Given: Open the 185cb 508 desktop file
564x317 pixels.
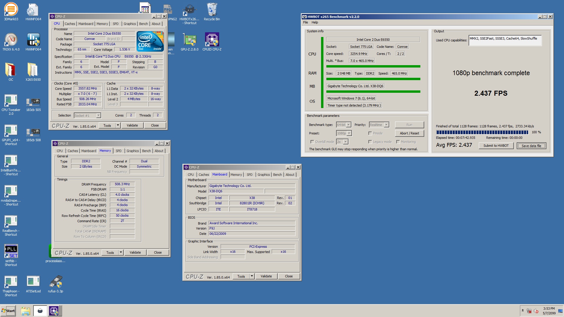Looking at the screenshot, I should tap(33, 134).
